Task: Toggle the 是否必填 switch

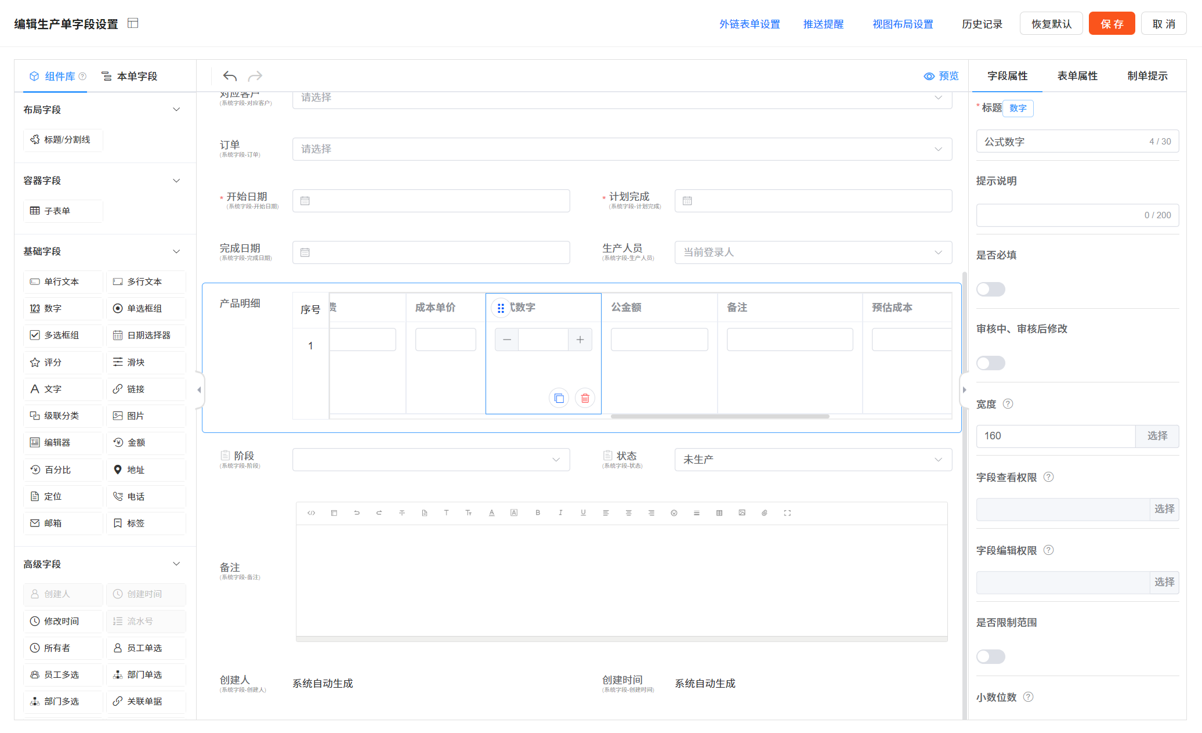Action: coord(990,289)
